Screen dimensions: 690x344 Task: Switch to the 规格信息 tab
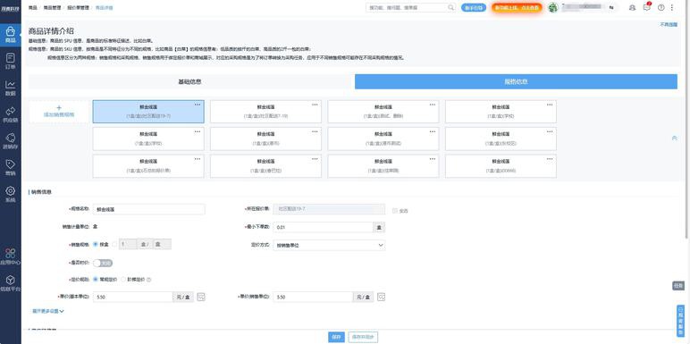(x=516, y=82)
